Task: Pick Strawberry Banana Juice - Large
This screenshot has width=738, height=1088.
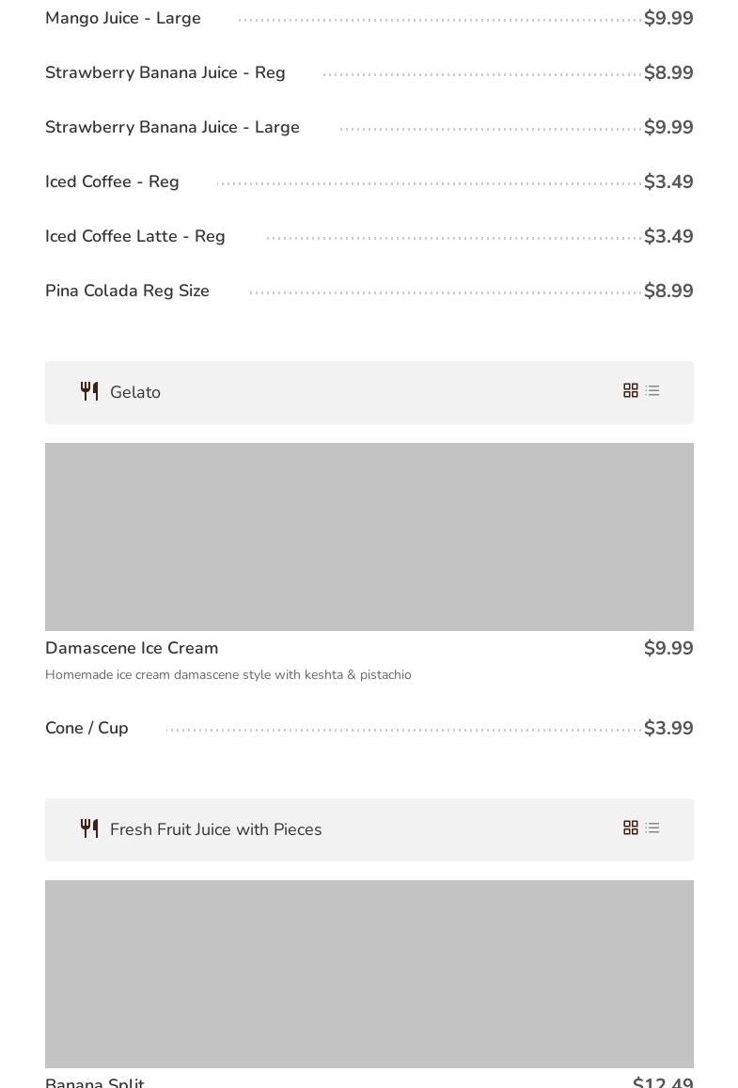Action: pos(172,128)
